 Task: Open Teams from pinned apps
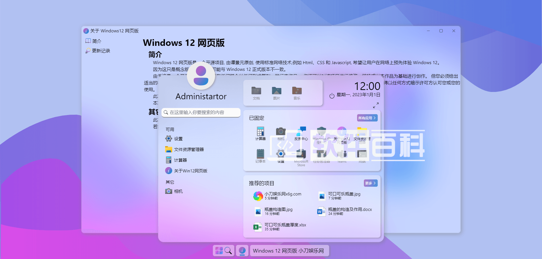342,156
